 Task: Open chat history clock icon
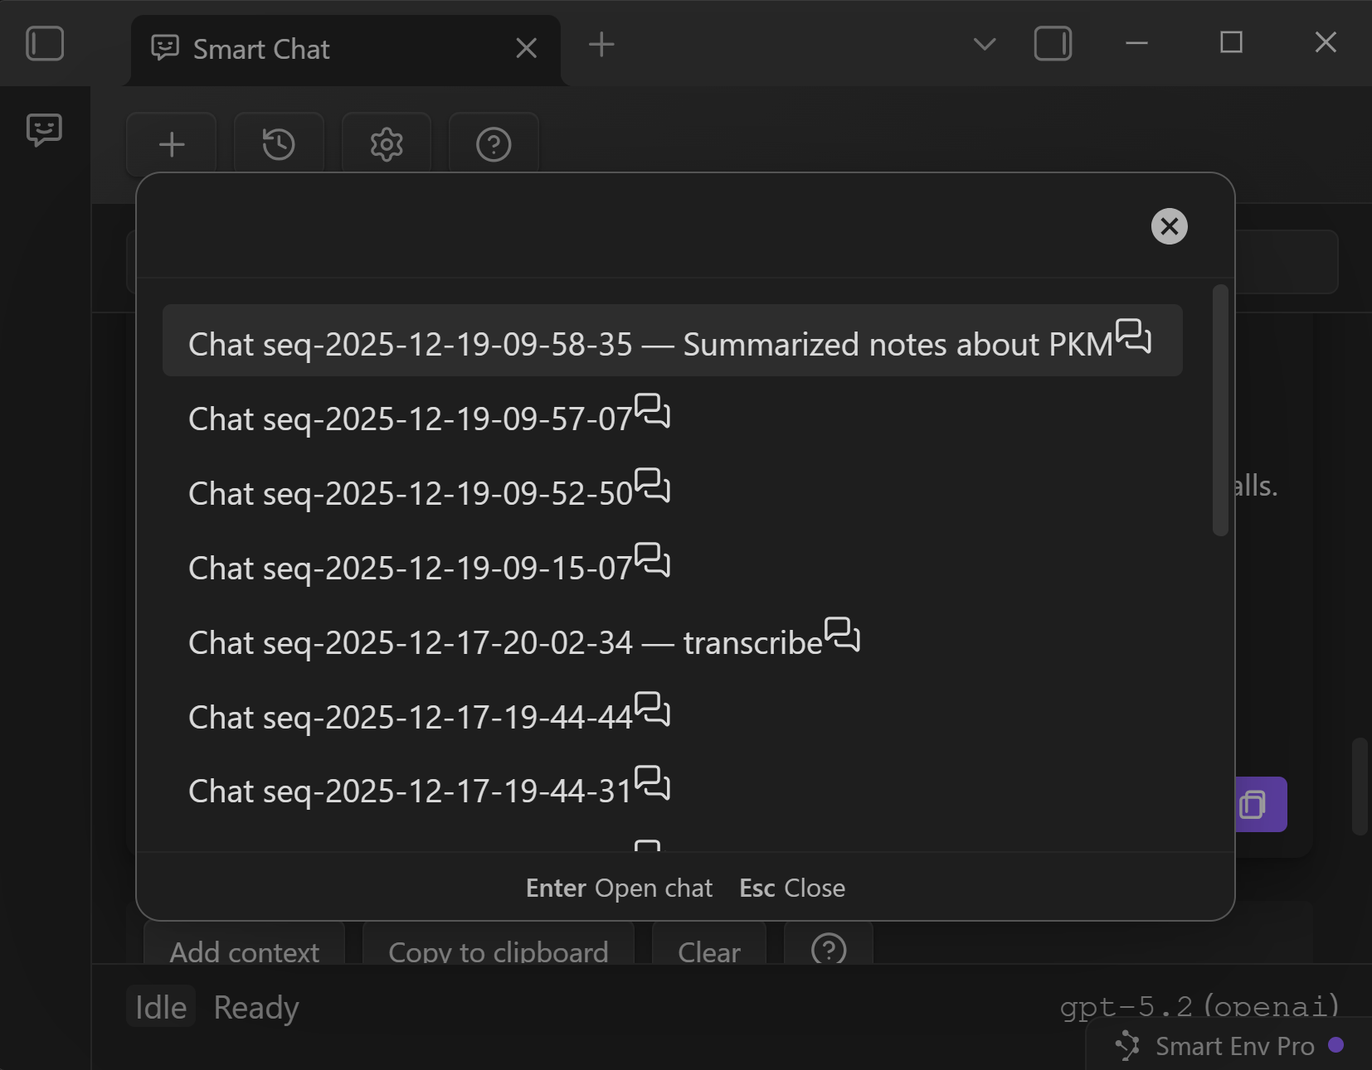pyautogui.click(x=279, y=144)
